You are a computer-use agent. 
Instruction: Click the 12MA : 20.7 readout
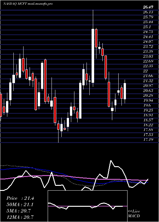point(20,217)
